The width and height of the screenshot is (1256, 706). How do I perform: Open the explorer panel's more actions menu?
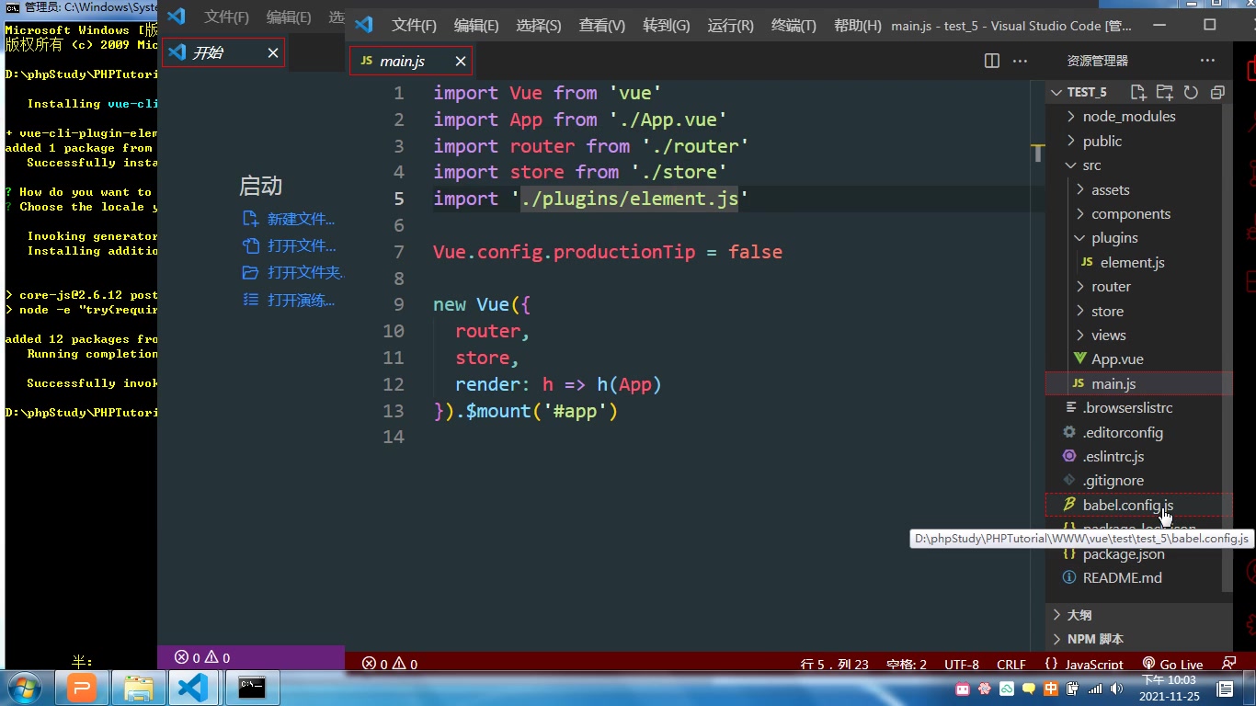pos(1207,61)
